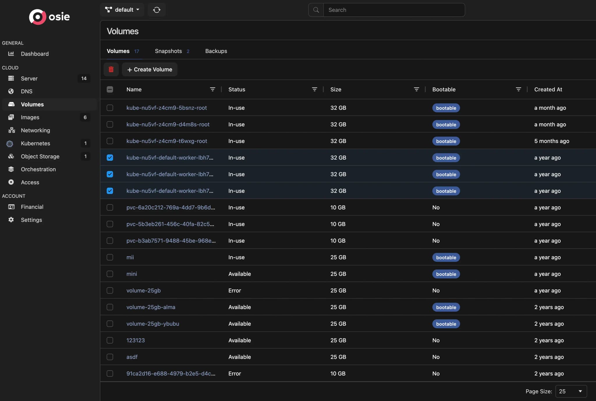Open the filter icon on the Status column
Image resolution: width=596 pixels, height=401 pixels.
(315, 89)
